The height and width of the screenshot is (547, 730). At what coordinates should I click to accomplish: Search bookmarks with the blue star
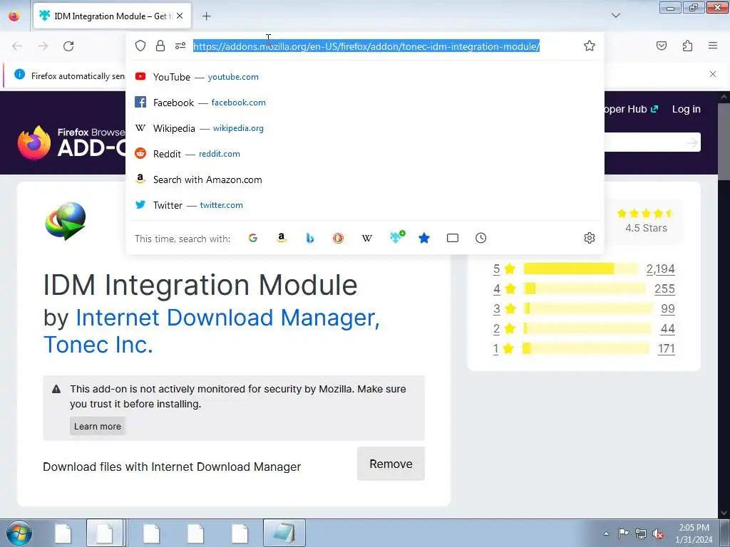pos(424,238)
